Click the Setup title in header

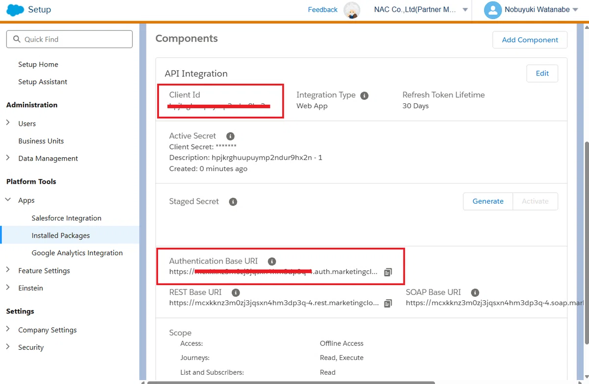point(39,10)
